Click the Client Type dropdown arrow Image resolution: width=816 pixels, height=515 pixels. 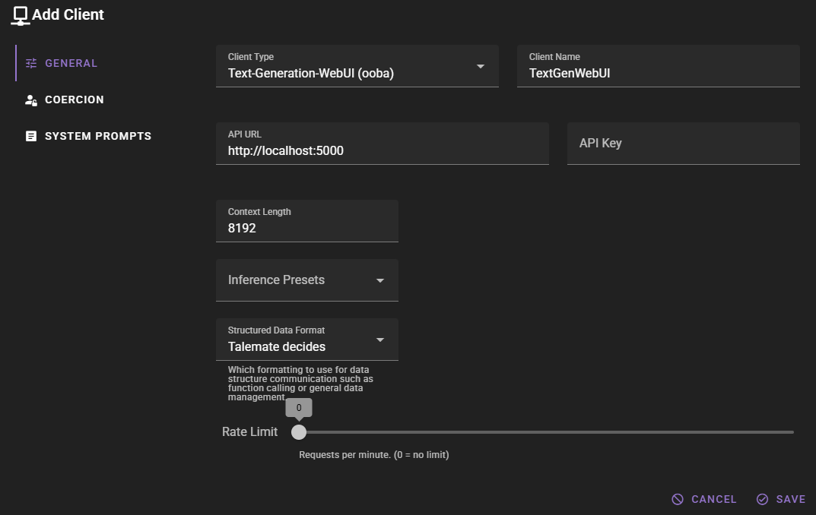click(481, 67)
